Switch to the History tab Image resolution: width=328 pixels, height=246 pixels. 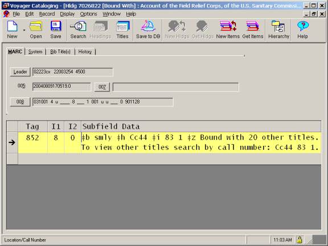pyautogui.click(x=85, y=52)
